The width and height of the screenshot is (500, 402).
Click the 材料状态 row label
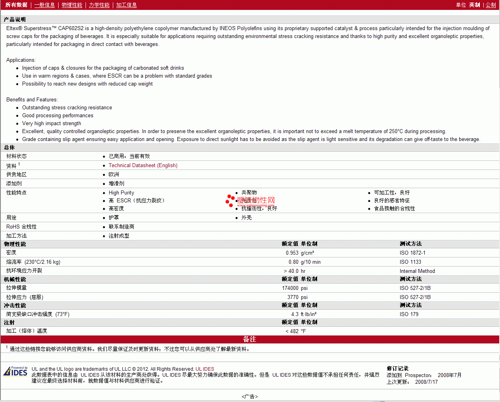pos(16,156)
